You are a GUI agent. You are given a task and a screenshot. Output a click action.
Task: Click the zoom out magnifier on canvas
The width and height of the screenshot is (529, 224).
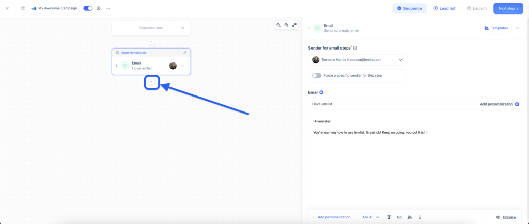pyautogui.click(x=278, y=25)
